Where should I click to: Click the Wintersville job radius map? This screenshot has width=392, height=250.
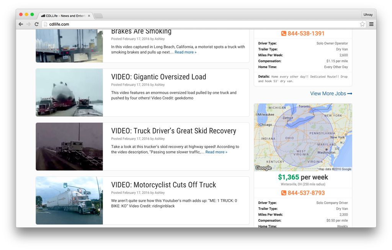point(303,137)
